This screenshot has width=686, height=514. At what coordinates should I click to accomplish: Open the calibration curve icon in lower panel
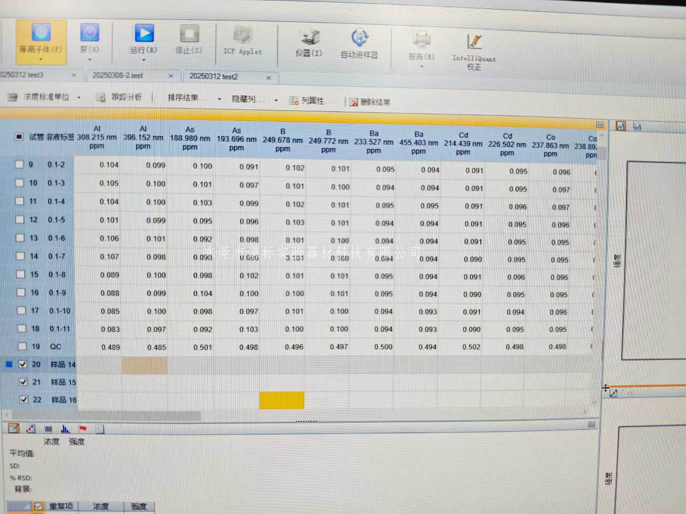pos(31,428)
